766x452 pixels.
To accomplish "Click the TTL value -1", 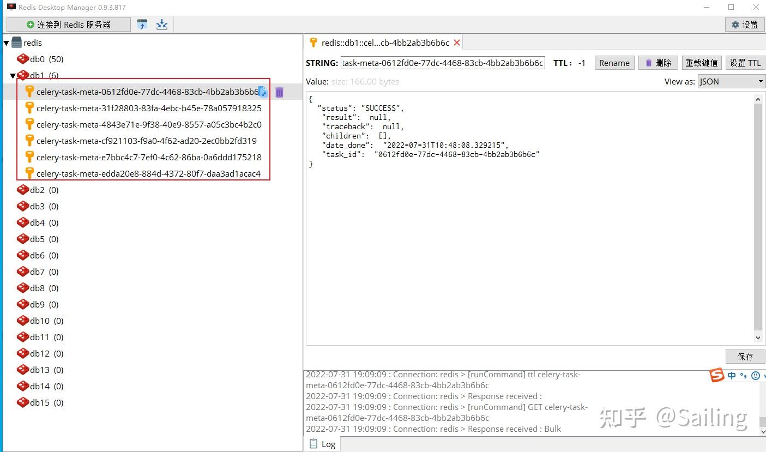I will tap(582, 63).
